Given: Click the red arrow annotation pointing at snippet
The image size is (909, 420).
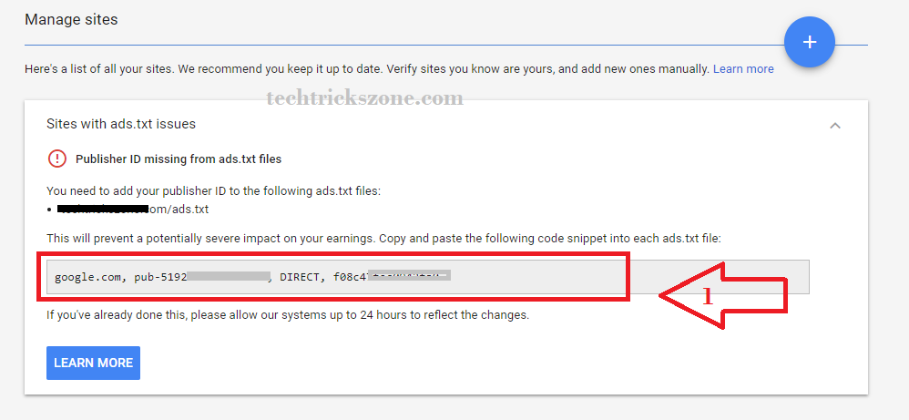Looking at the screenshot, I should tap(724, 295).
